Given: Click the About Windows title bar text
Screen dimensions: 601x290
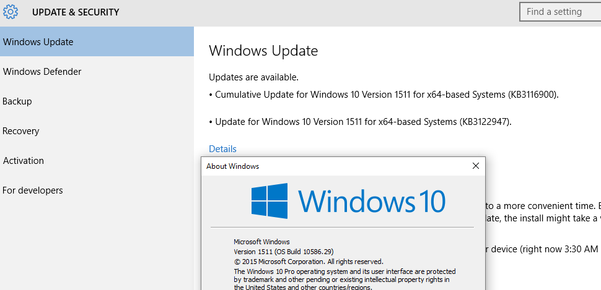Looking at the screenshot, I should (233, 166).
